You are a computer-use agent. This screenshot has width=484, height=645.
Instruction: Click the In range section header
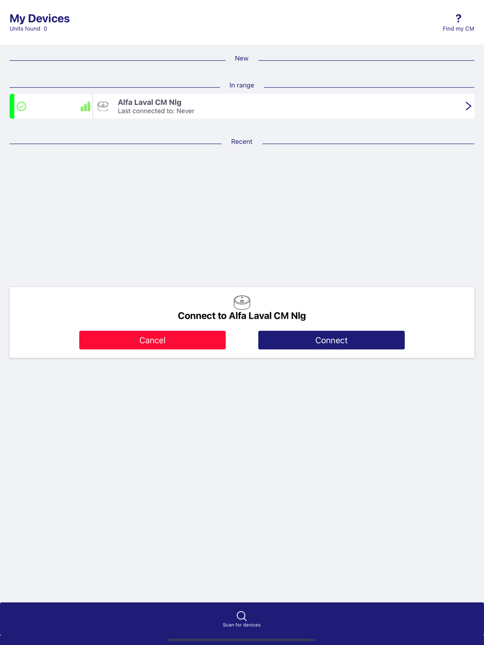(242, 85)
